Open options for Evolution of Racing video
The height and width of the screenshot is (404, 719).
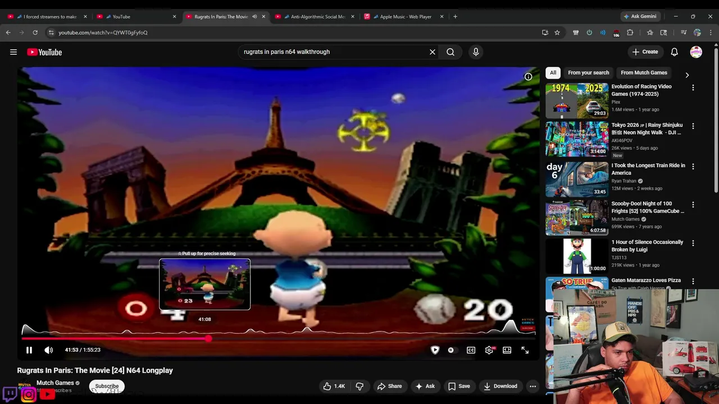693,88
